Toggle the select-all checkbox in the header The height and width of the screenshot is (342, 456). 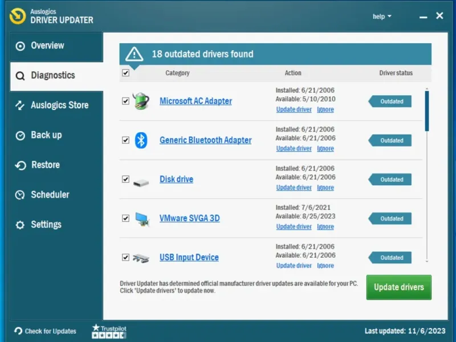(125, 73)
